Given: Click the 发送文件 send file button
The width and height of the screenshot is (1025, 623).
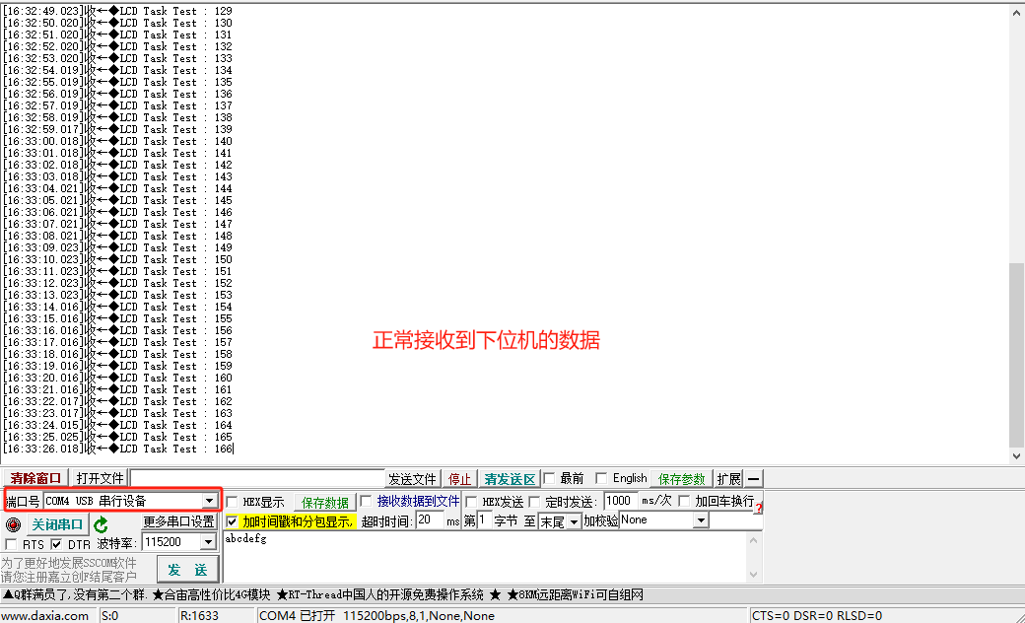Looking at the screenshot, I should point(412,479).
